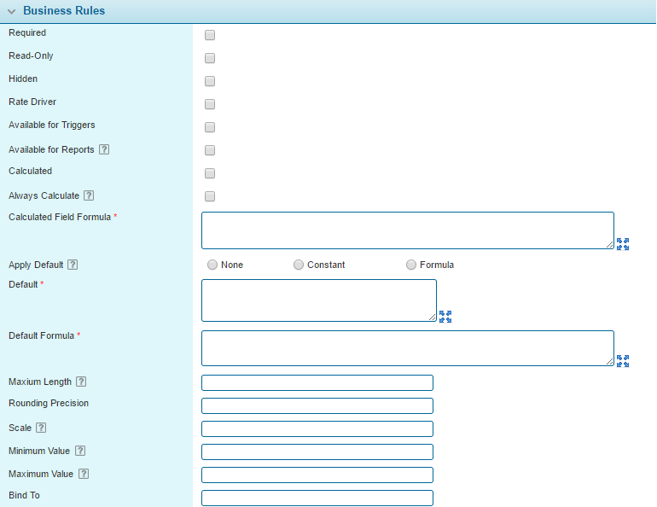The height and width of the screenshot is (507, 657).
Task: Expand the Default Formula editor icon
Action: point(623,361)
